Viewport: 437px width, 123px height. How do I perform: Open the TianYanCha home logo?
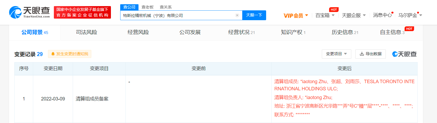tap(29, 12)
